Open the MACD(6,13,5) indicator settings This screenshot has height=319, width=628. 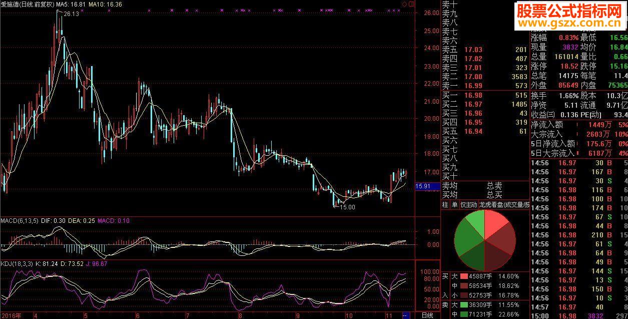(x=19, y=220)
